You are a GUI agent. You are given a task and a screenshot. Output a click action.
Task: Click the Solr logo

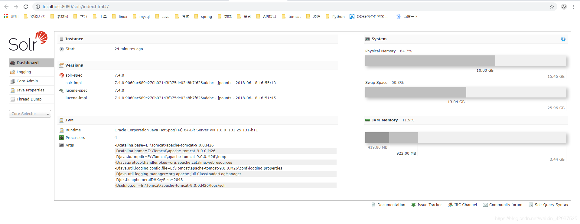[x=28, y=41]
